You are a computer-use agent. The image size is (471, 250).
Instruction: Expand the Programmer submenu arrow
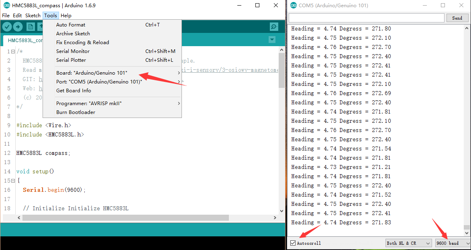tap(179, 104)
